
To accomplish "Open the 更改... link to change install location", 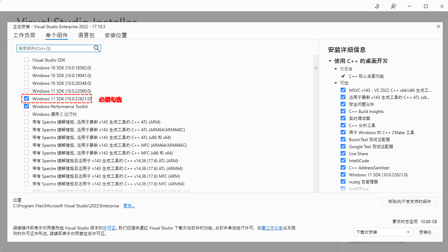I will 129,206.
